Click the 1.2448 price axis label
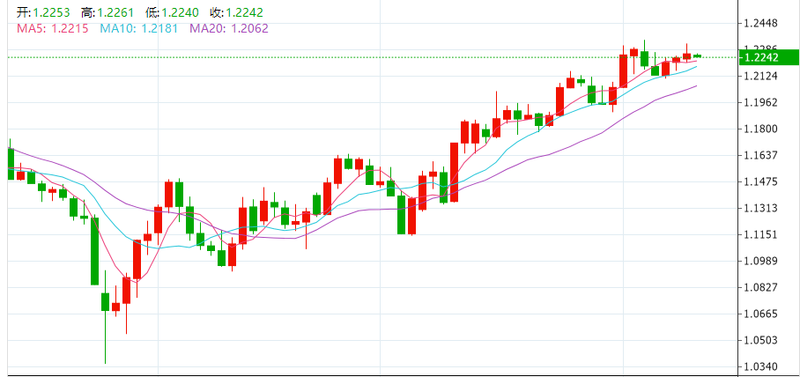This screenshot has width=800, height=377. [x=761, y=24]
